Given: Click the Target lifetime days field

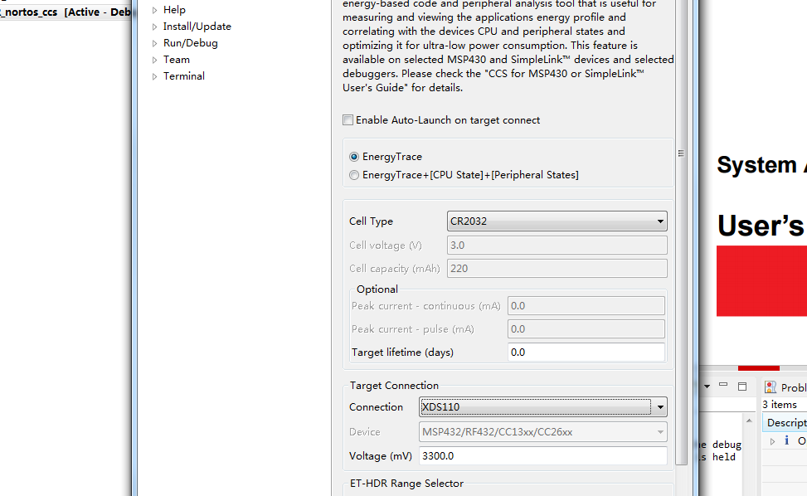Looking at the screenshot, I should pyautogui.click(x=586, y=352).
